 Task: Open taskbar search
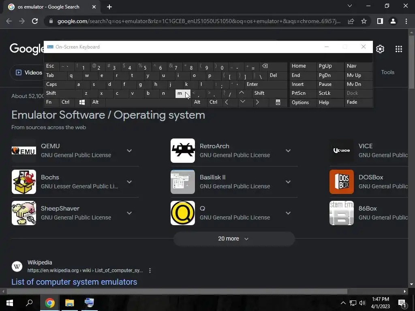coord(29,302)
